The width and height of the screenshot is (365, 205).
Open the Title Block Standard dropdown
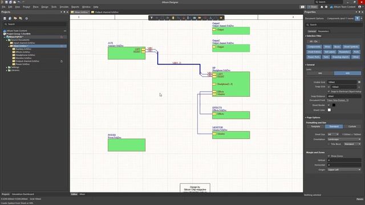point(352,144)
